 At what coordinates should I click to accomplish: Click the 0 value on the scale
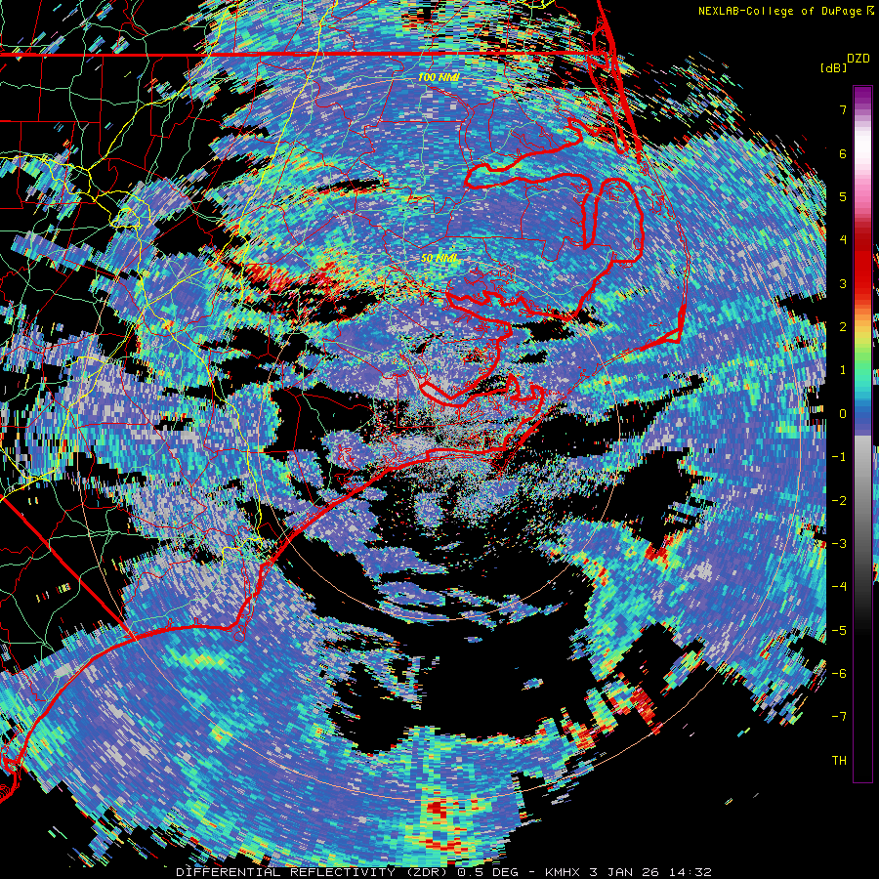(x=843, y=414)
